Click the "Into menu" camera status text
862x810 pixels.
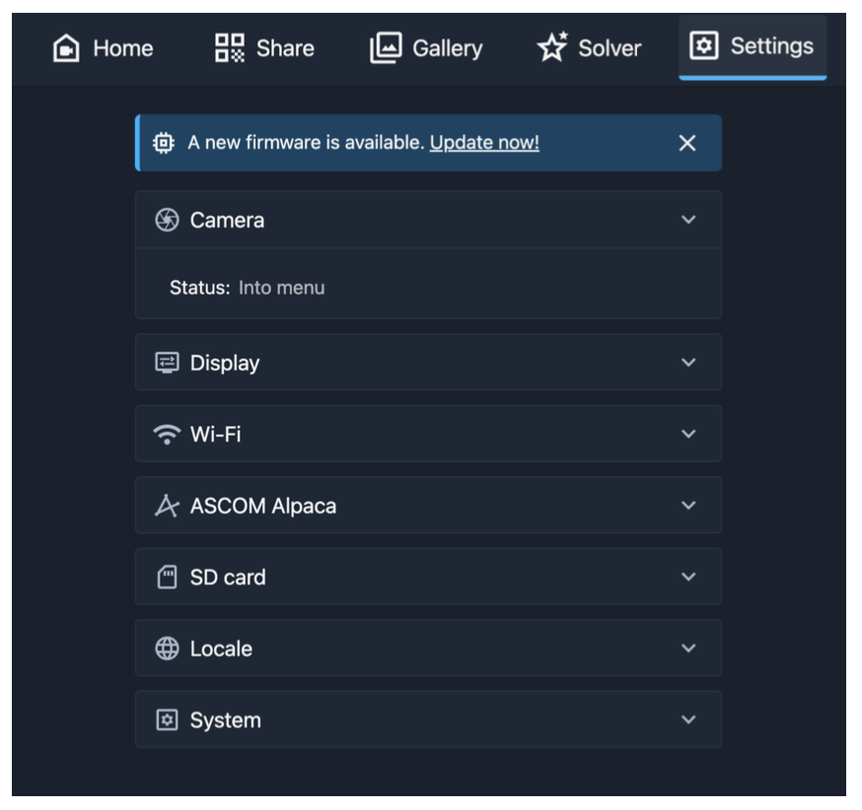click(x=281, y=289)
